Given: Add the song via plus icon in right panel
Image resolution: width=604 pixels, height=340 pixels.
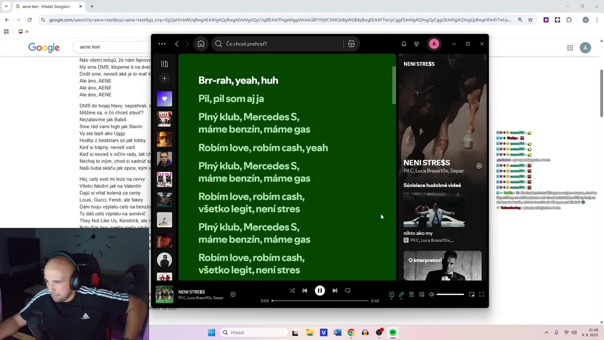Looking at the screenshot, I should [x=479, y=166].
